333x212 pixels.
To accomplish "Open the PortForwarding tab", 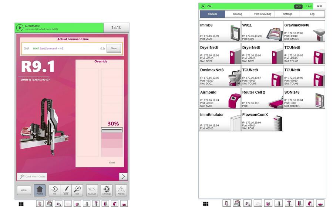I will 262,14.
